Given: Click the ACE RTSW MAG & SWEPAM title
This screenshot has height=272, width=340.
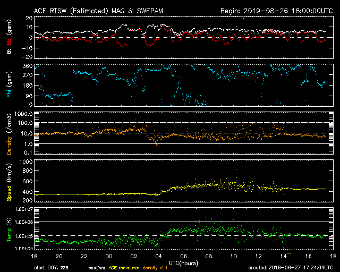Looking at the screenshot, I should tap(98, 11).
